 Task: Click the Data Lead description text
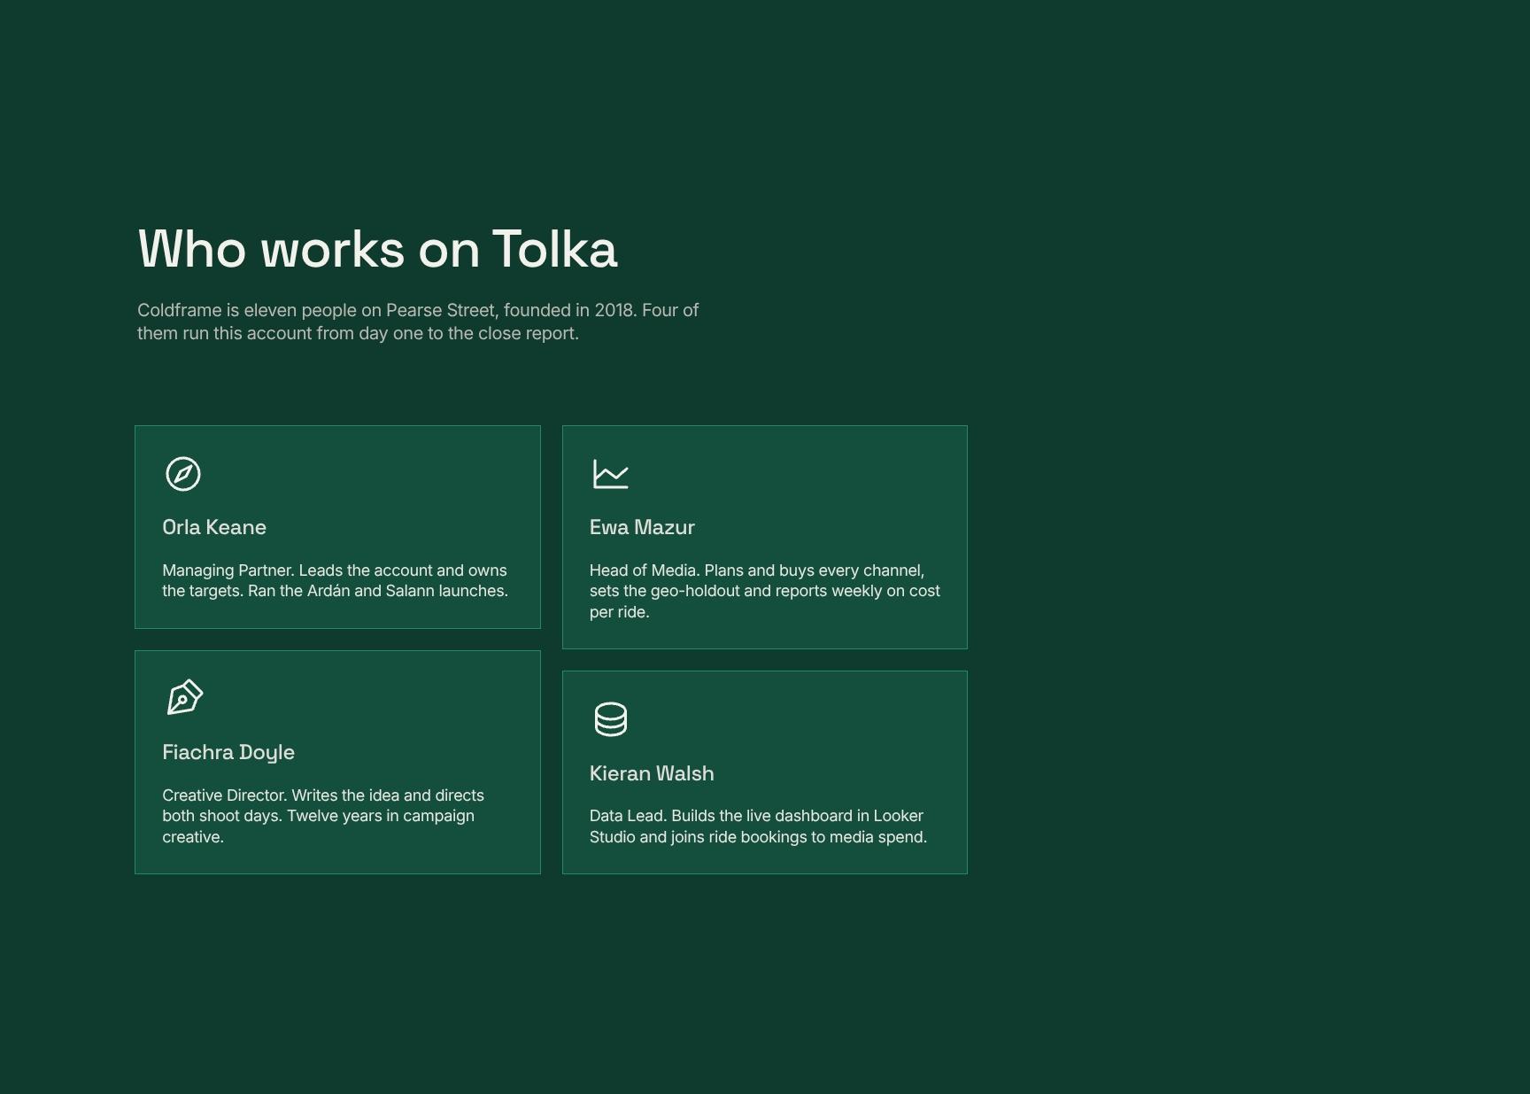(x=758, y=826)
